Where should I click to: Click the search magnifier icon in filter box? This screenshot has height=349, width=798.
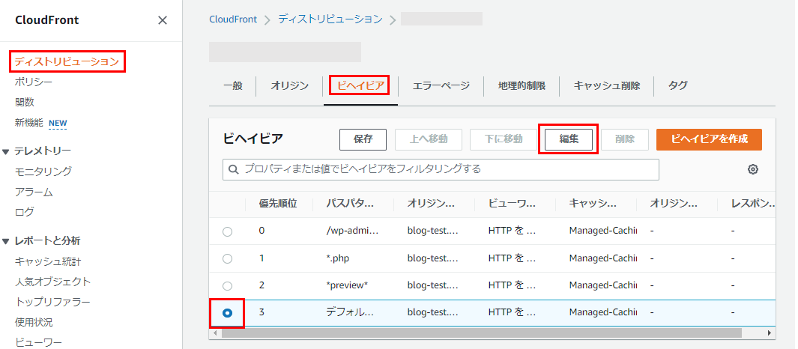(234, 169)
